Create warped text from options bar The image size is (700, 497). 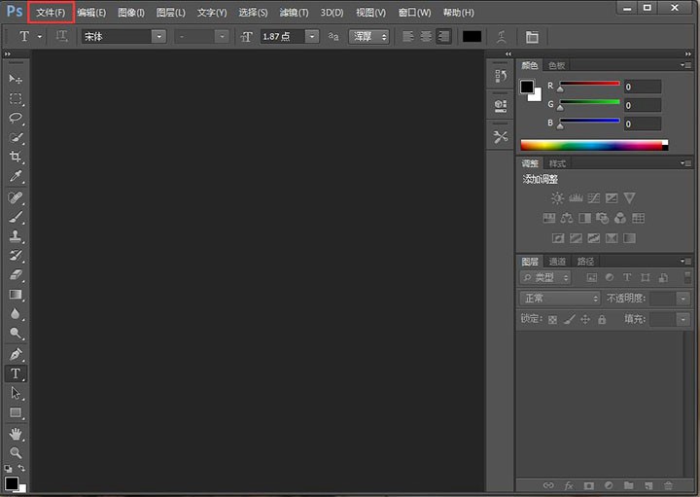502,37
